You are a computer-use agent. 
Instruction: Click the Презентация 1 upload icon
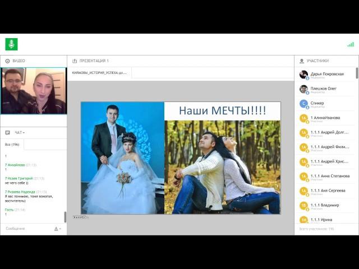click(75, 61)
